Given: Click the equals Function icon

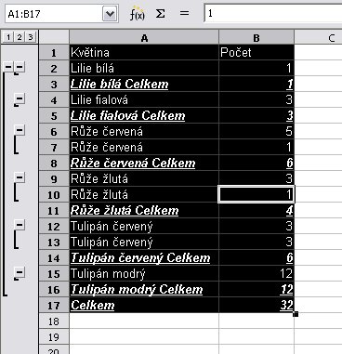Looking at the screenshot, I should [184, 14].
